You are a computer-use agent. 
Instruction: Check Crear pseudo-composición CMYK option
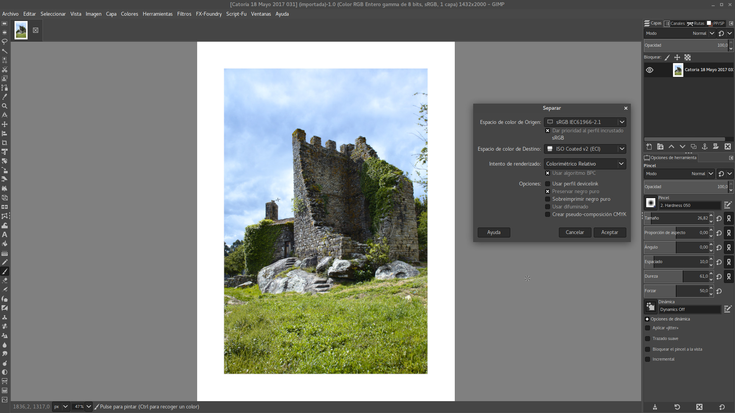point(547,215)
